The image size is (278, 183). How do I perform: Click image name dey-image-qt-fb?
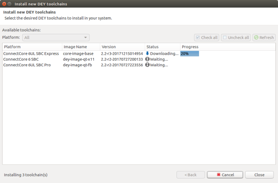pos(78,65)
